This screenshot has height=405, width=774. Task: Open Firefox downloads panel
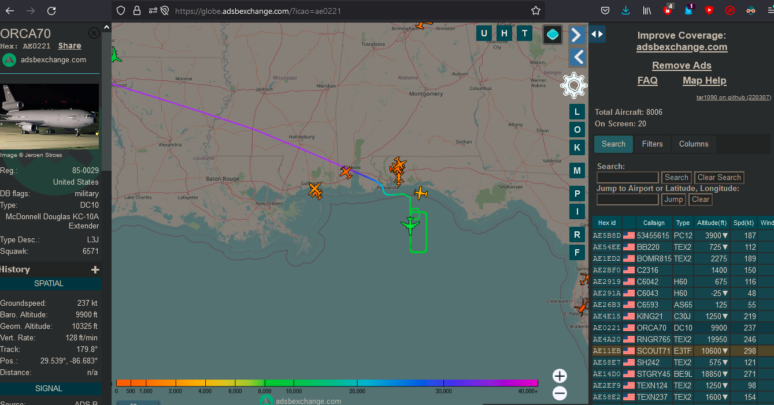pos(626,10)
